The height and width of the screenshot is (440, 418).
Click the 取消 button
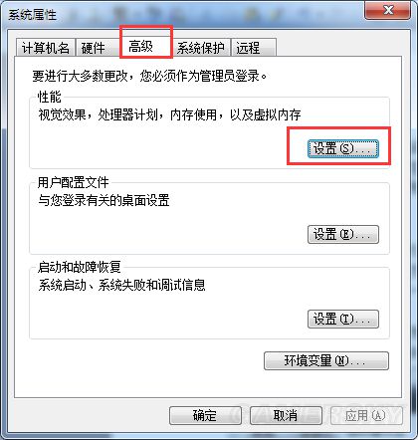pyautogui.click(x=286, y=415)
